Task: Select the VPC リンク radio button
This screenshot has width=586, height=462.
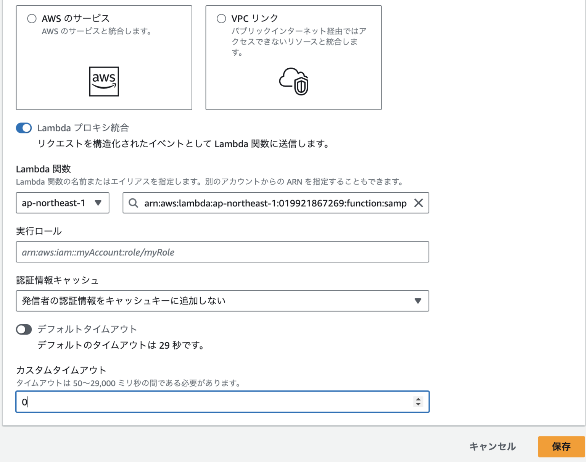Action: click(x=221, y=19)
